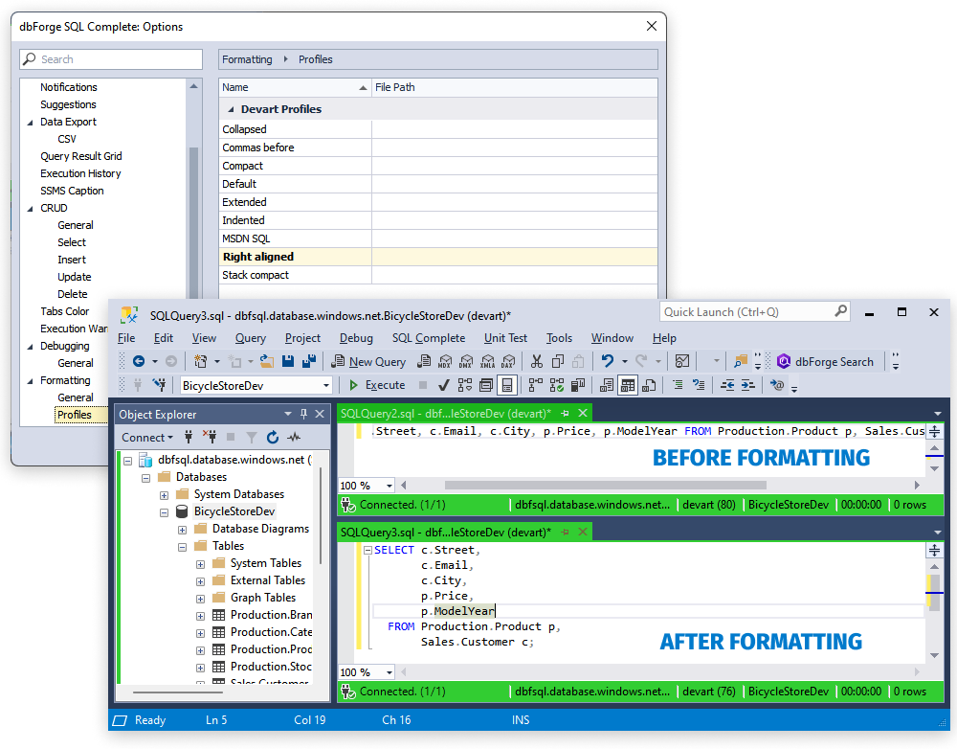Open the Connect dropdown in Object Explorer
The width and height of the screenshot is (957, 749).
pos(147,438)
